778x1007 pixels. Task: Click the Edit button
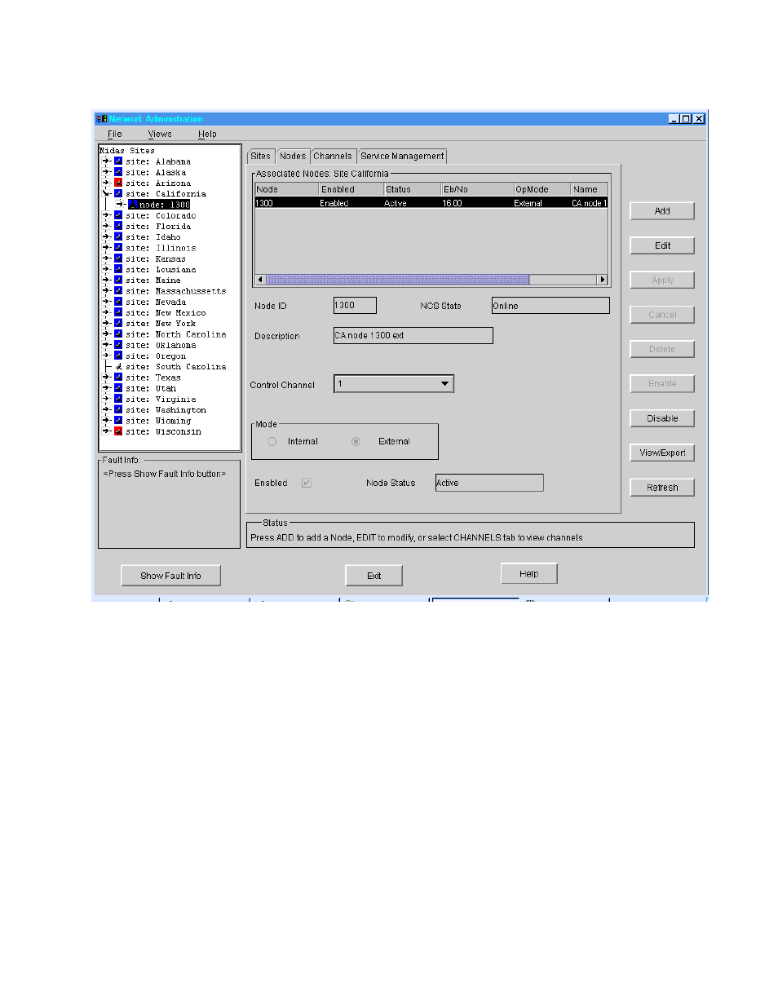pos(662,245)
